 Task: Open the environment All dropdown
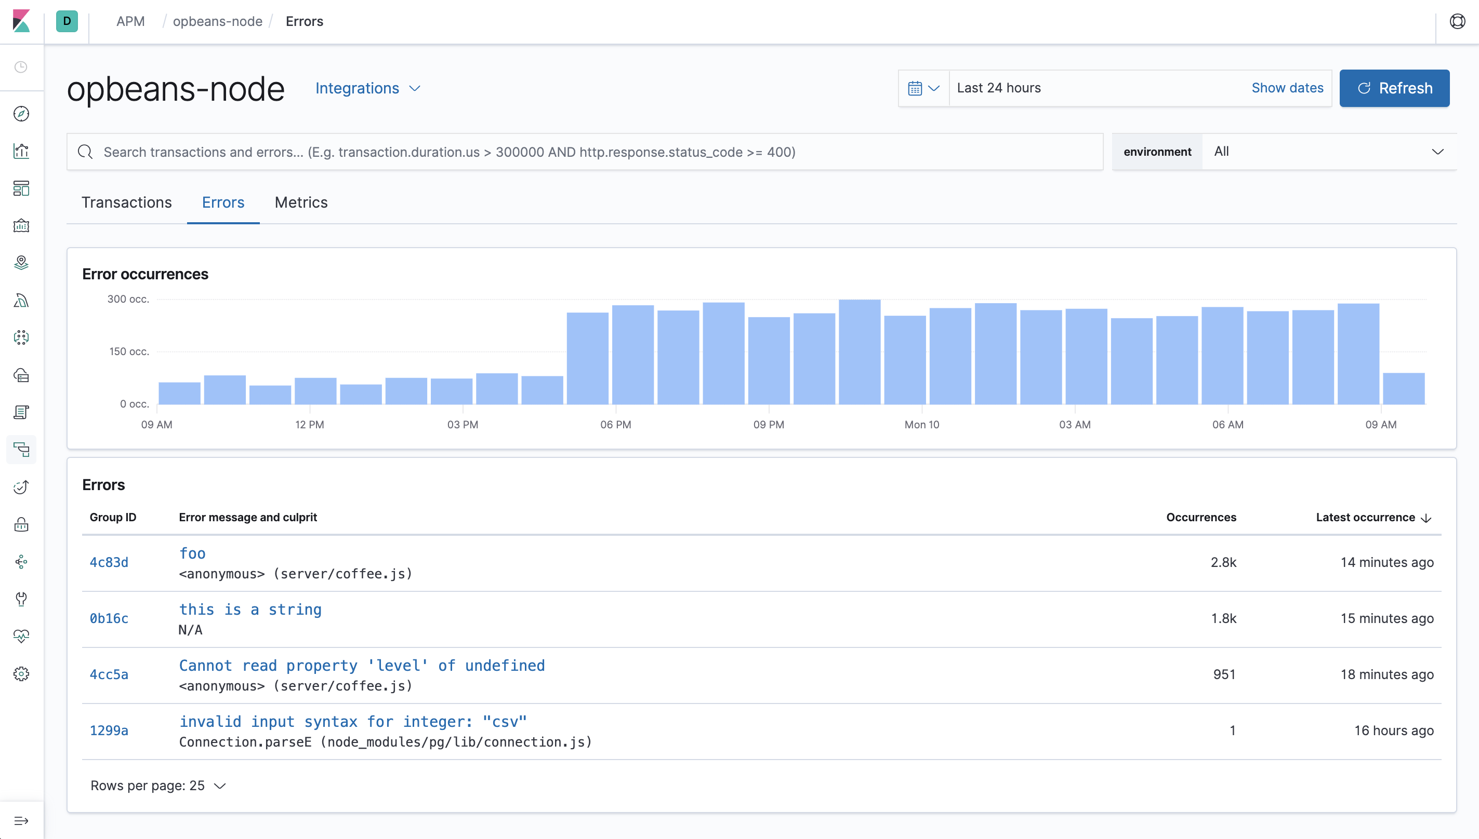[x=1326, y=152]
